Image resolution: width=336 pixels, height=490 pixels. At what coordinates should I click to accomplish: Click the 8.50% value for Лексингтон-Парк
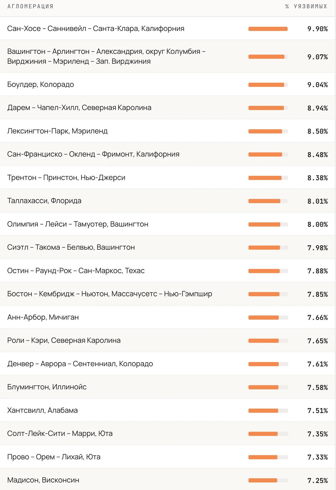tap(317, 131)
